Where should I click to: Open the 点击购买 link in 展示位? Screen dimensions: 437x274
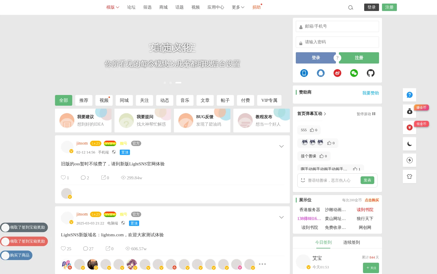click(372, 200)
